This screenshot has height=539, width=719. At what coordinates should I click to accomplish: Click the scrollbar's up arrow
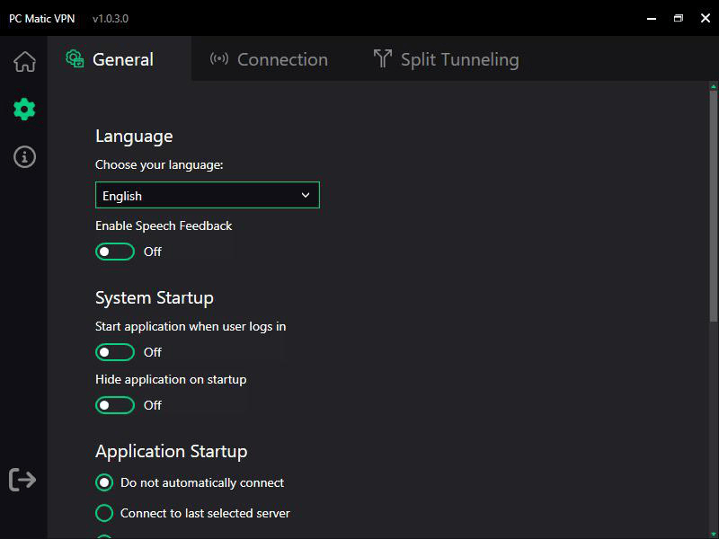712,87
